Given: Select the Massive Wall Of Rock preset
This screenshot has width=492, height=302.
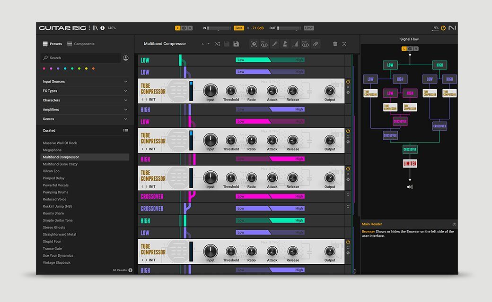Looking at the screenshot, I should (60, 143).
